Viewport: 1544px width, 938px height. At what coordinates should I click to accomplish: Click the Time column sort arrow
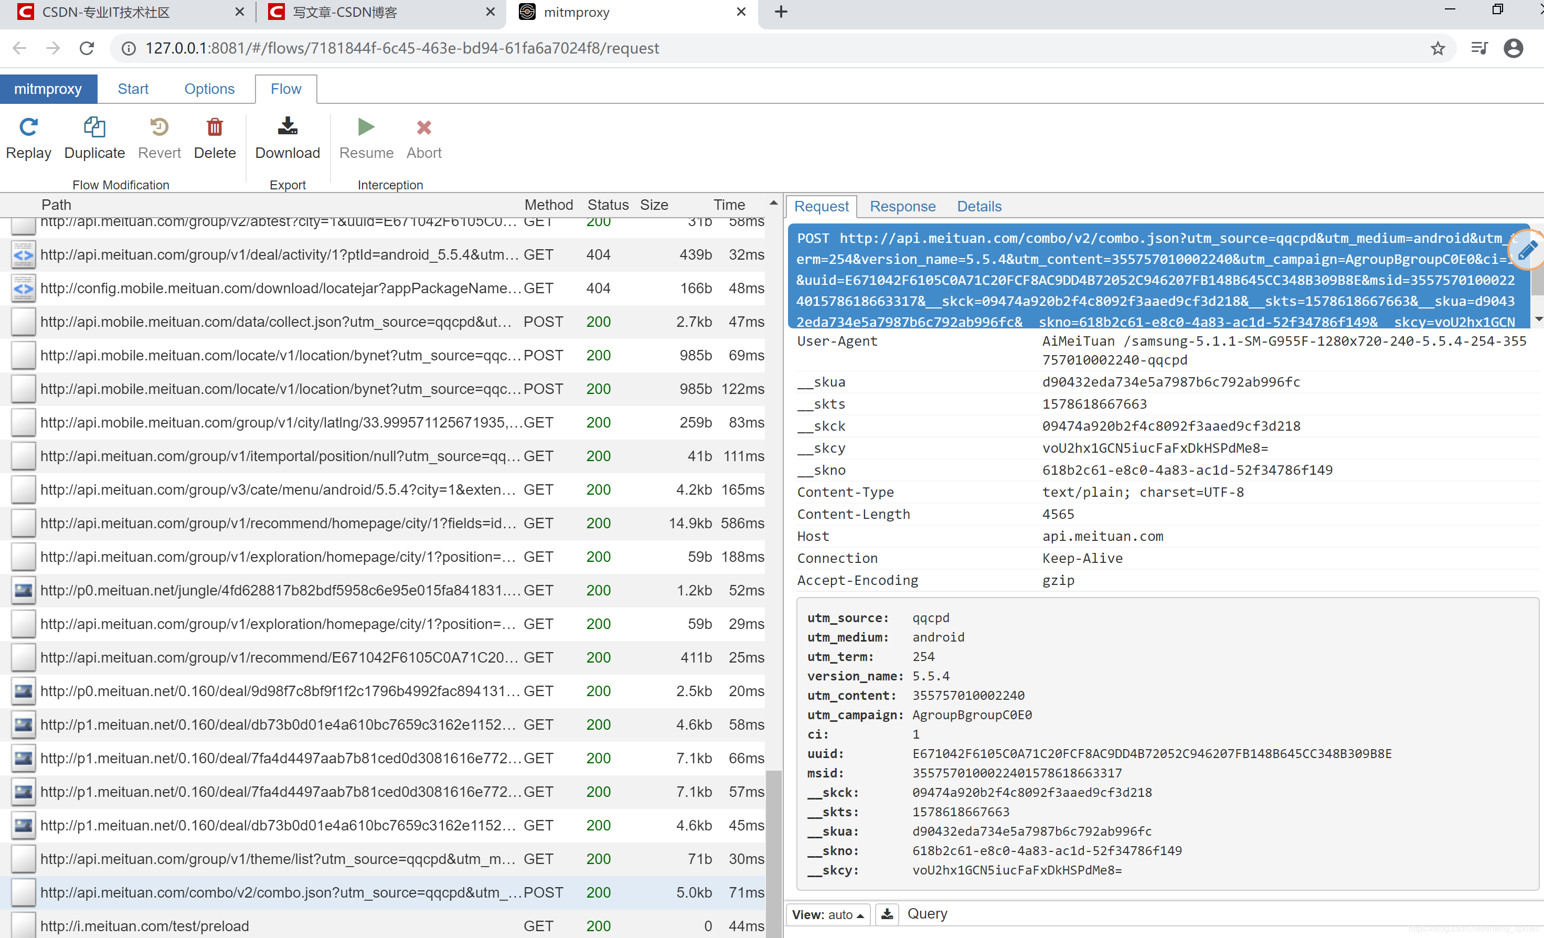pos(773,203)
